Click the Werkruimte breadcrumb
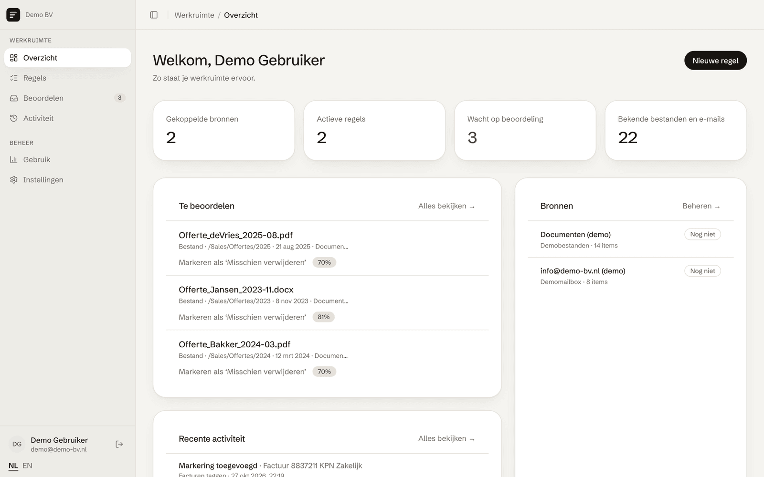 (x=194, y=15)
